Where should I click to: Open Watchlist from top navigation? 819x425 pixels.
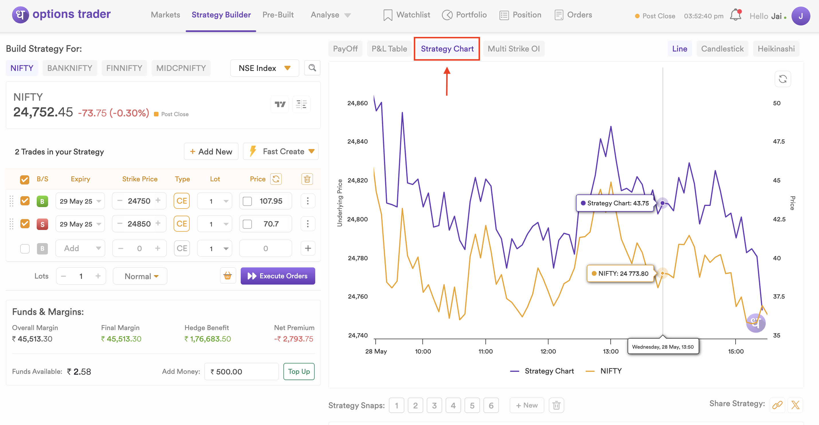point(406,15)
